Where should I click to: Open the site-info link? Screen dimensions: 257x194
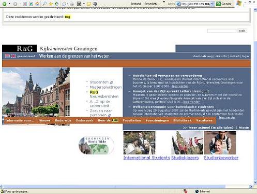pyautogui.click(x=221, y=56)
